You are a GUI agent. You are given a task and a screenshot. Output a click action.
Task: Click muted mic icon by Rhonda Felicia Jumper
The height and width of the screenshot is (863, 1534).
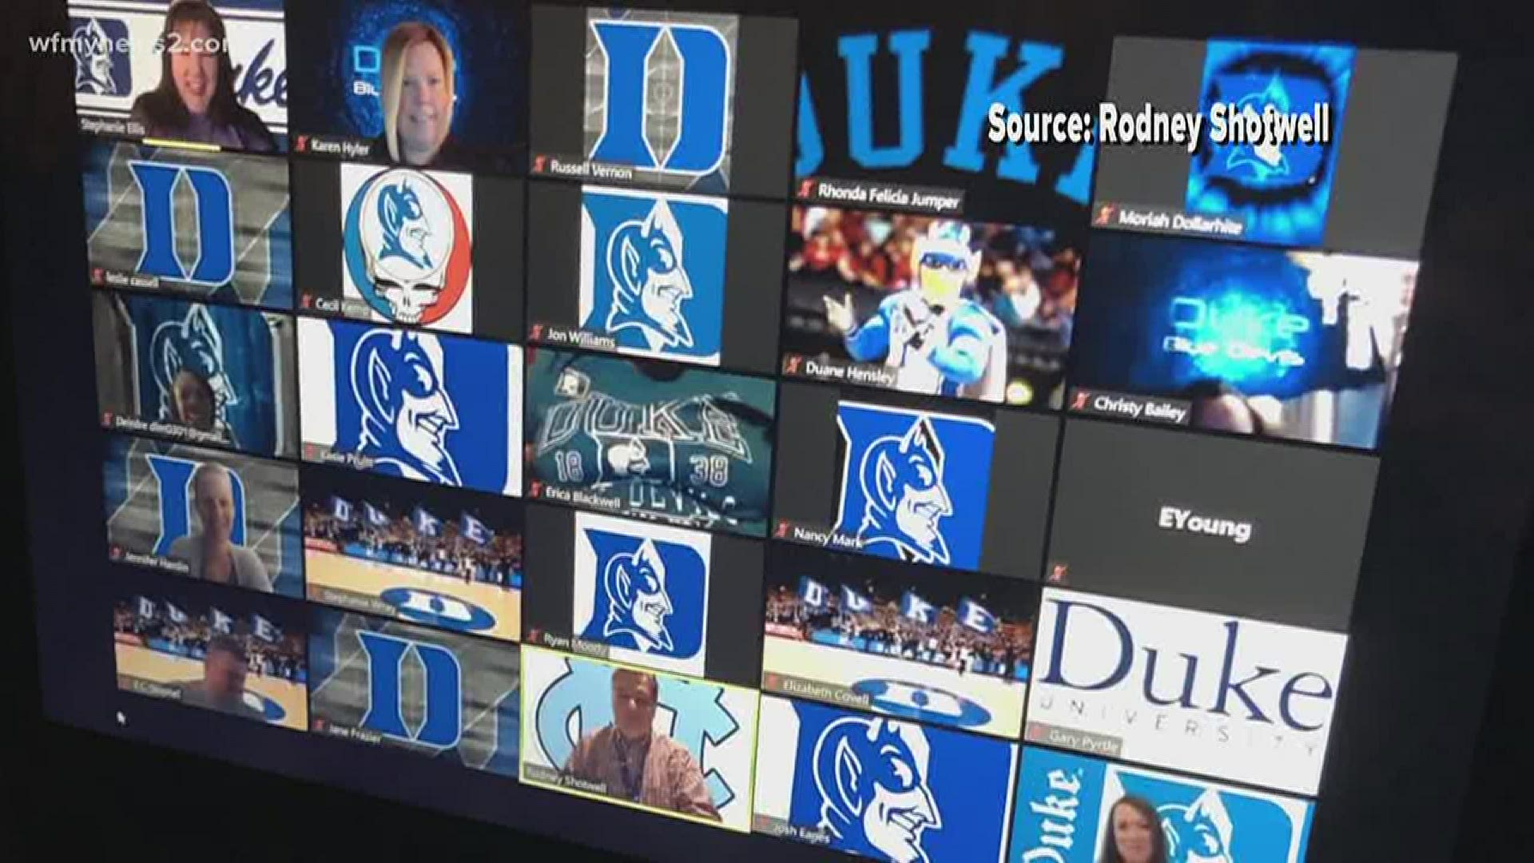(805, 189)
